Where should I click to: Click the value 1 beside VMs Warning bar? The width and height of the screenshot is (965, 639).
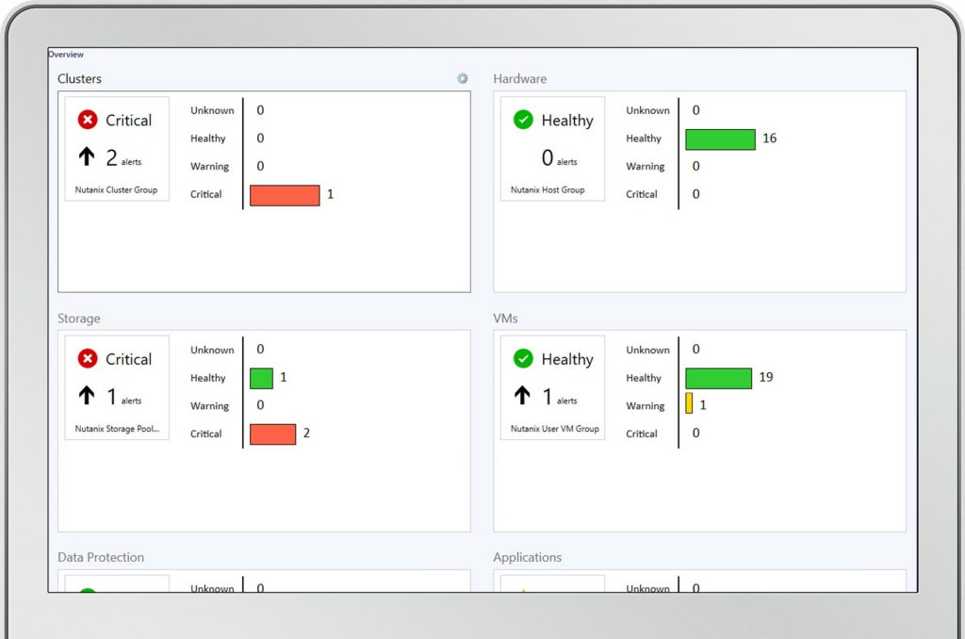point(703,405)
